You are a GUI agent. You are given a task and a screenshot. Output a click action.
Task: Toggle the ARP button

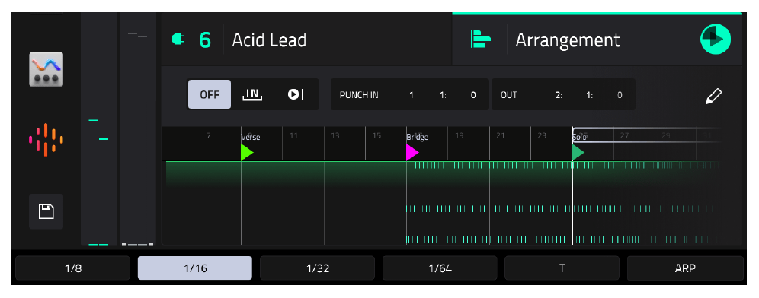tap(685, 268)
